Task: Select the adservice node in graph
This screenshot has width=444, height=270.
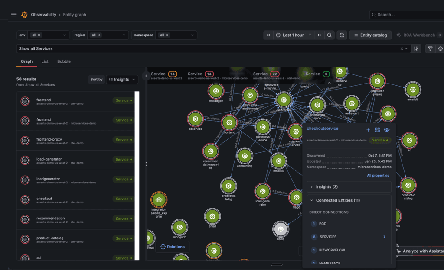Action: point(195,119)
